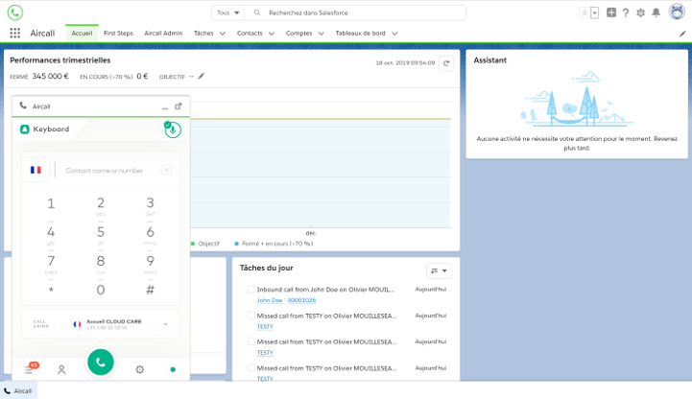Image resolution: width=692 pixels, height=399 pixels.
Task: Open the Aircall contacts person icon
Action: click(x=61, y=369)
